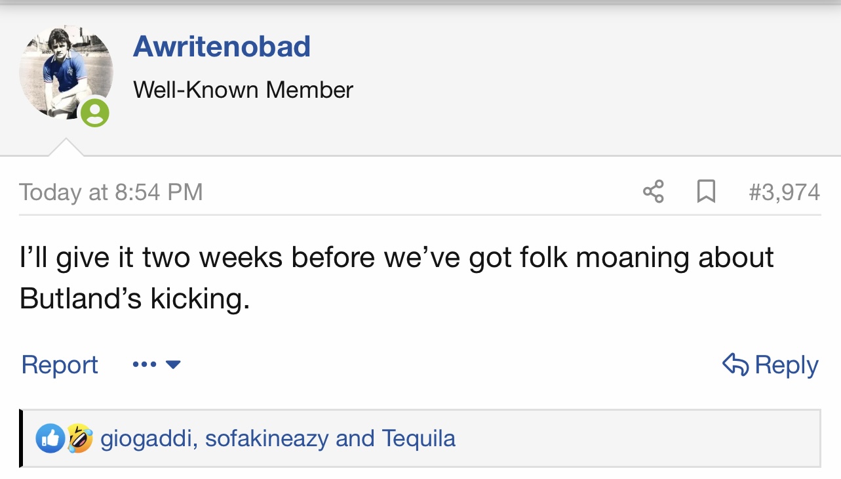Open Tequila in the reactions list

coord(418,438)
